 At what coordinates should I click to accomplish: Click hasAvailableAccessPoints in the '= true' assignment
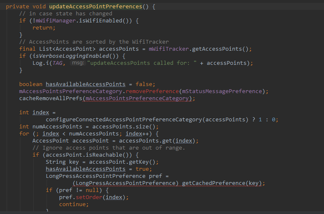pos(86,169)
